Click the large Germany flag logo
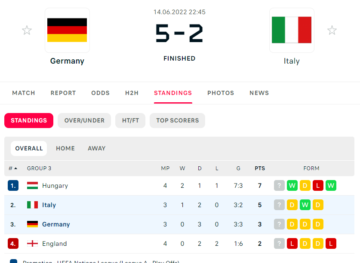This screenshot has height=263, width=360. click(x=67, y=30)
